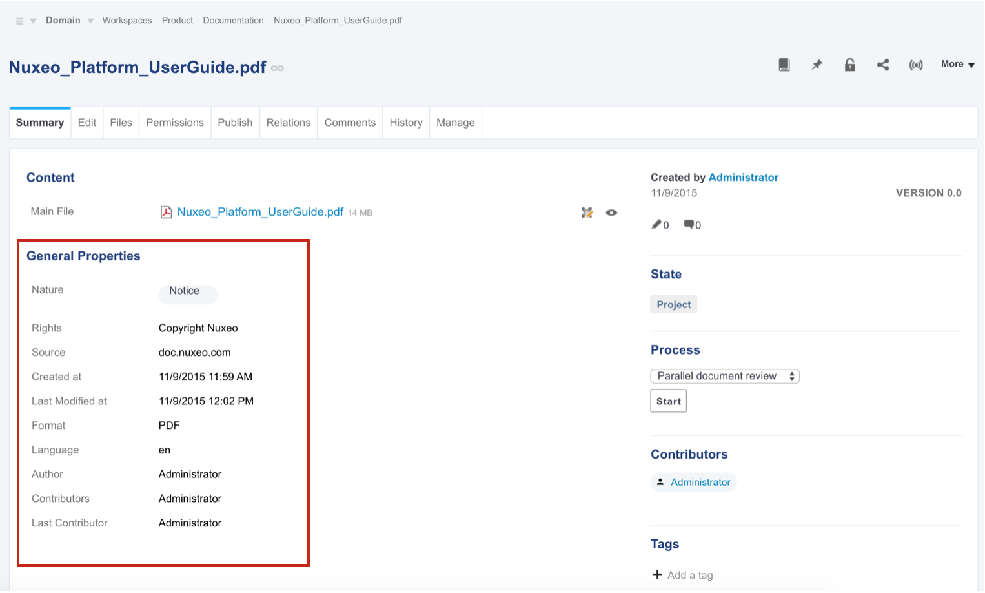This screenshot has height=593, width=985.
Task: Click the 14 MB file size text
Action: (360, 213)
